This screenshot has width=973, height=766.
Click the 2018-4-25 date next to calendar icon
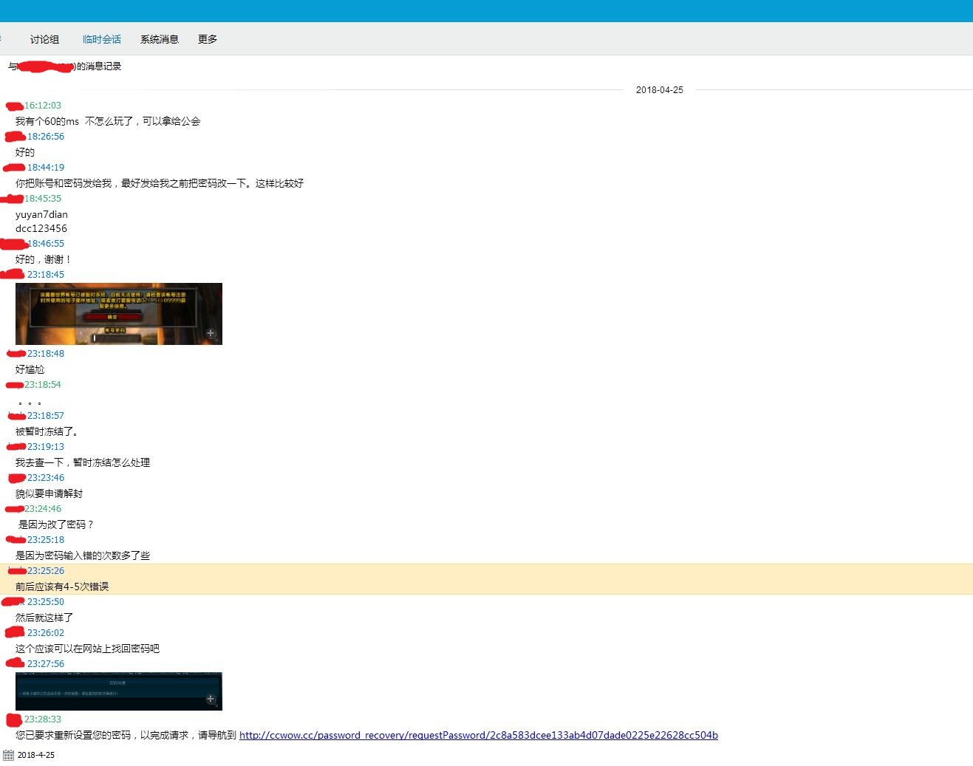(x=36, y=755)
